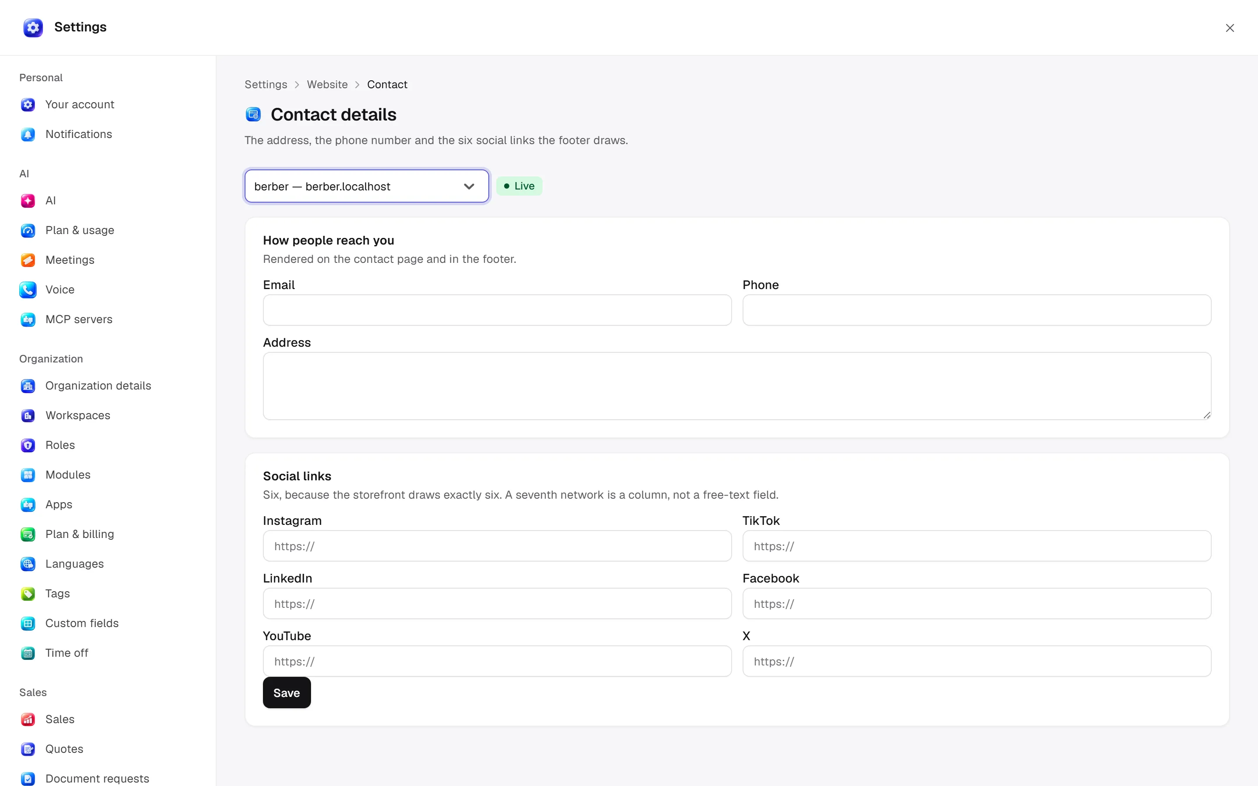The height and width of the screenshot is (786, 1258).
Task: Click inside the Address text area
Action: [736, 386]
